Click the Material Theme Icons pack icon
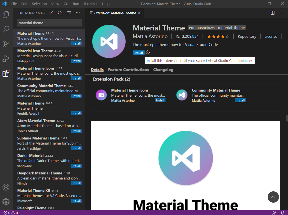 click(x=101, y=95)
